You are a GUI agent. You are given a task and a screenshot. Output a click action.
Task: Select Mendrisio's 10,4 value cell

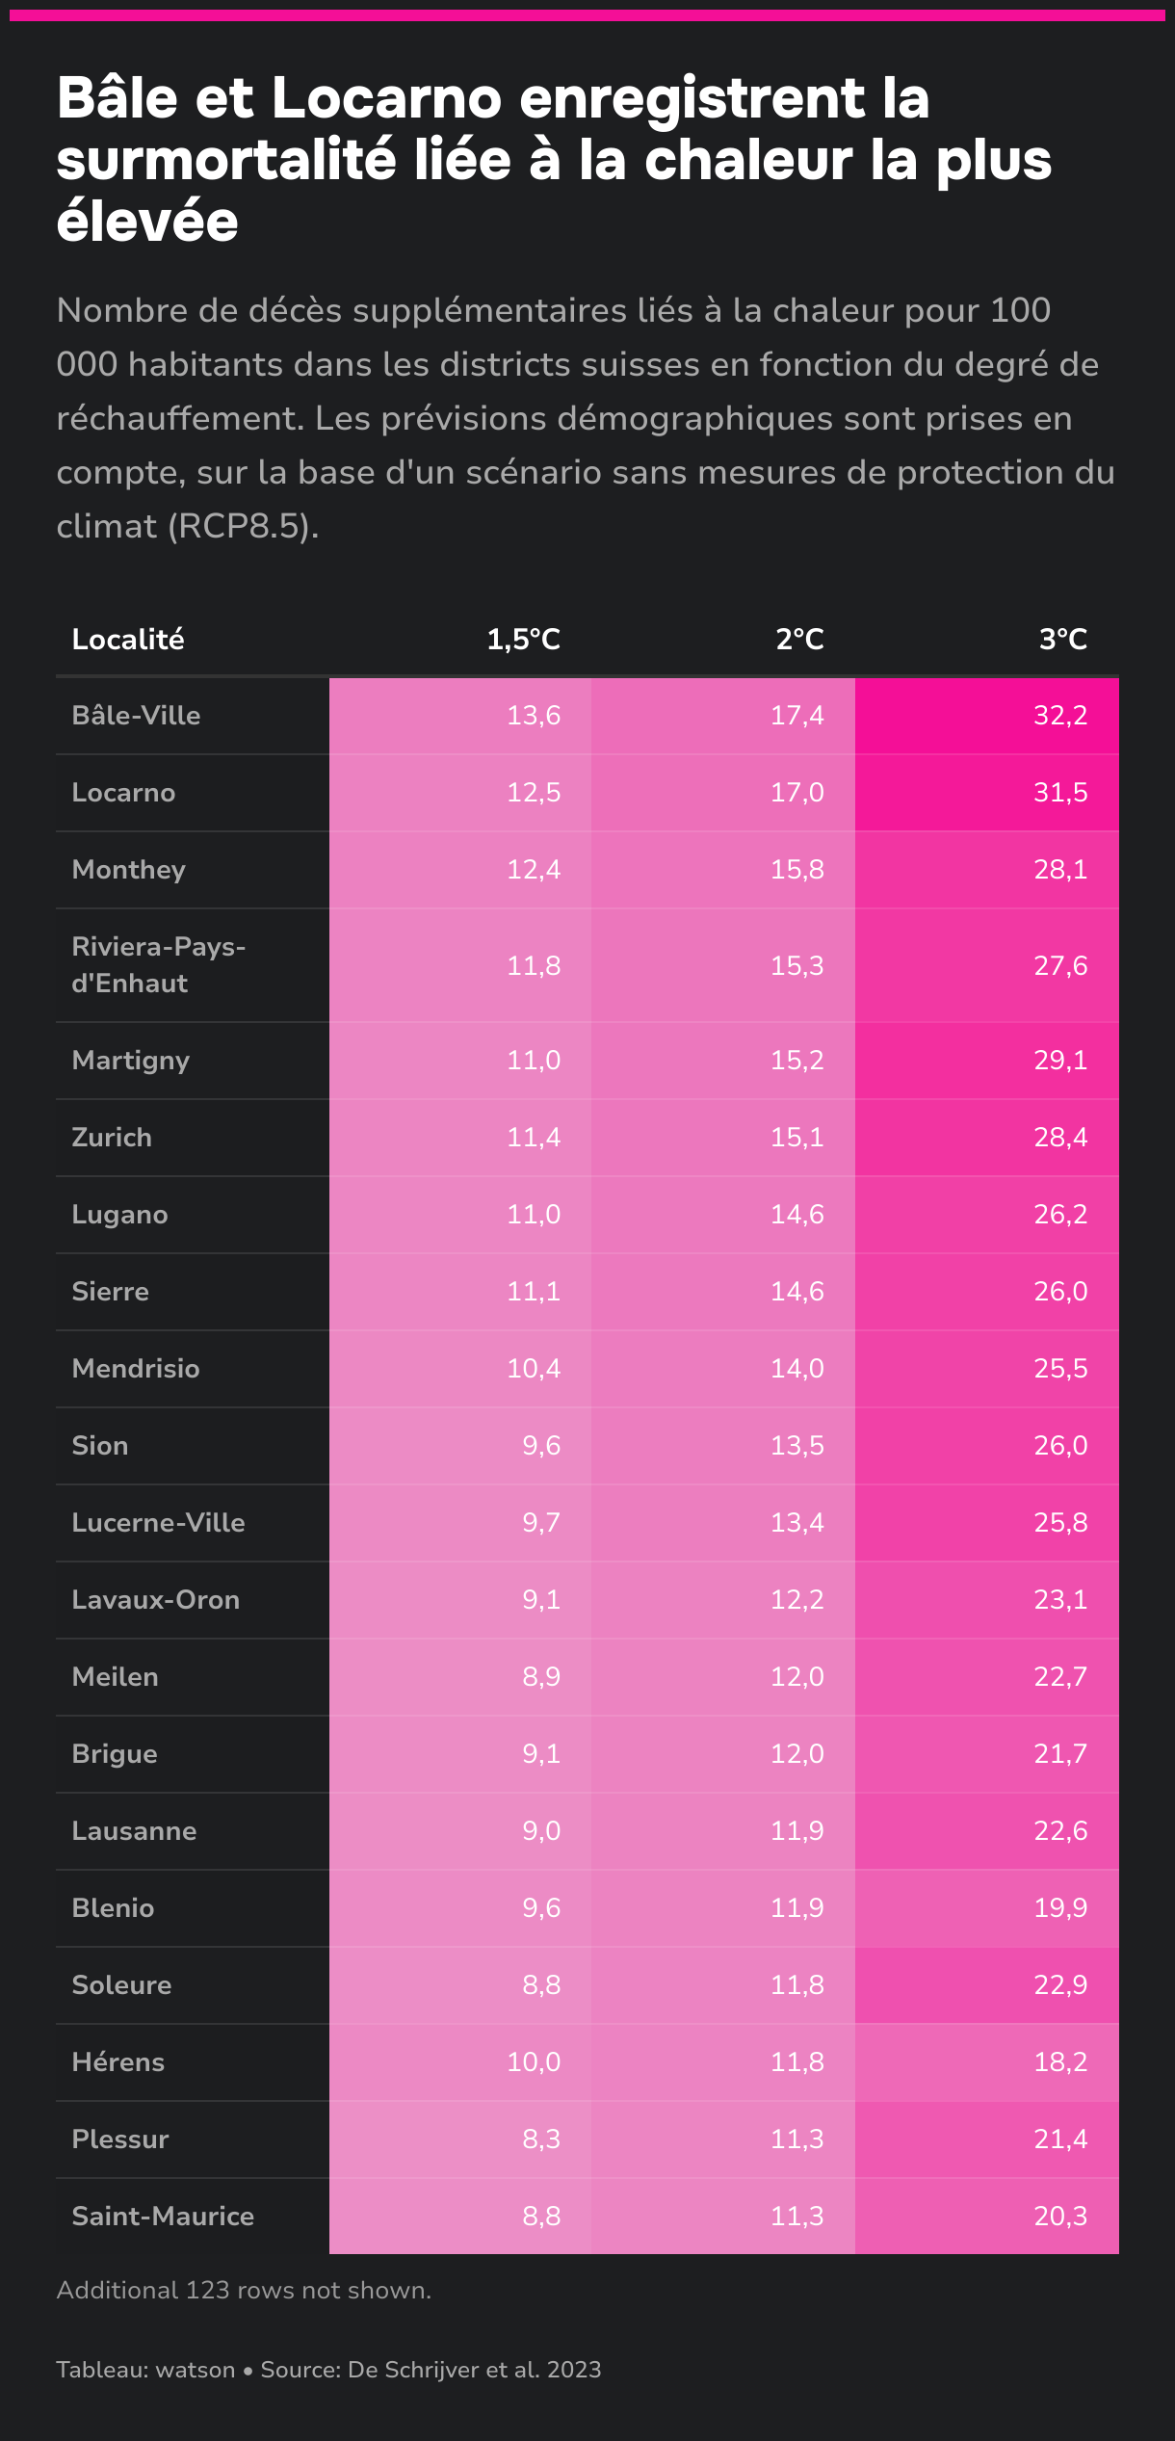(x=534, y=1369)
